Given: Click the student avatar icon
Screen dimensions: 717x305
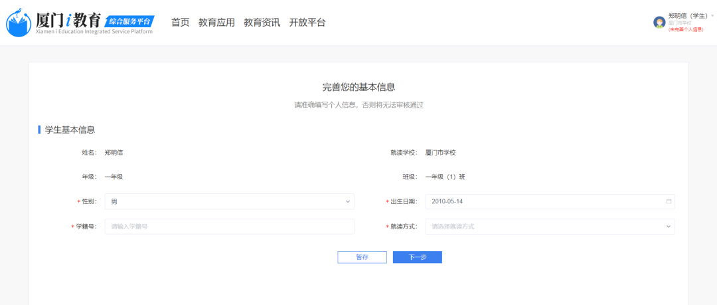Looking at the screenshot, I should [x=659, y=22].
